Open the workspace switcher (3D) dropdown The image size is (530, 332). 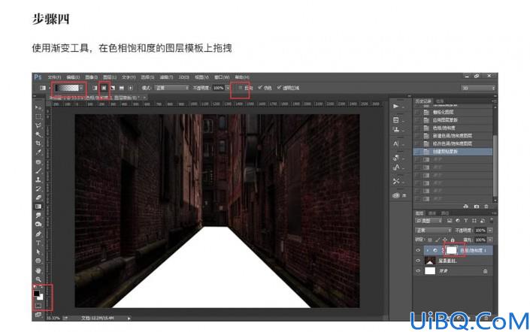(477, 88)
